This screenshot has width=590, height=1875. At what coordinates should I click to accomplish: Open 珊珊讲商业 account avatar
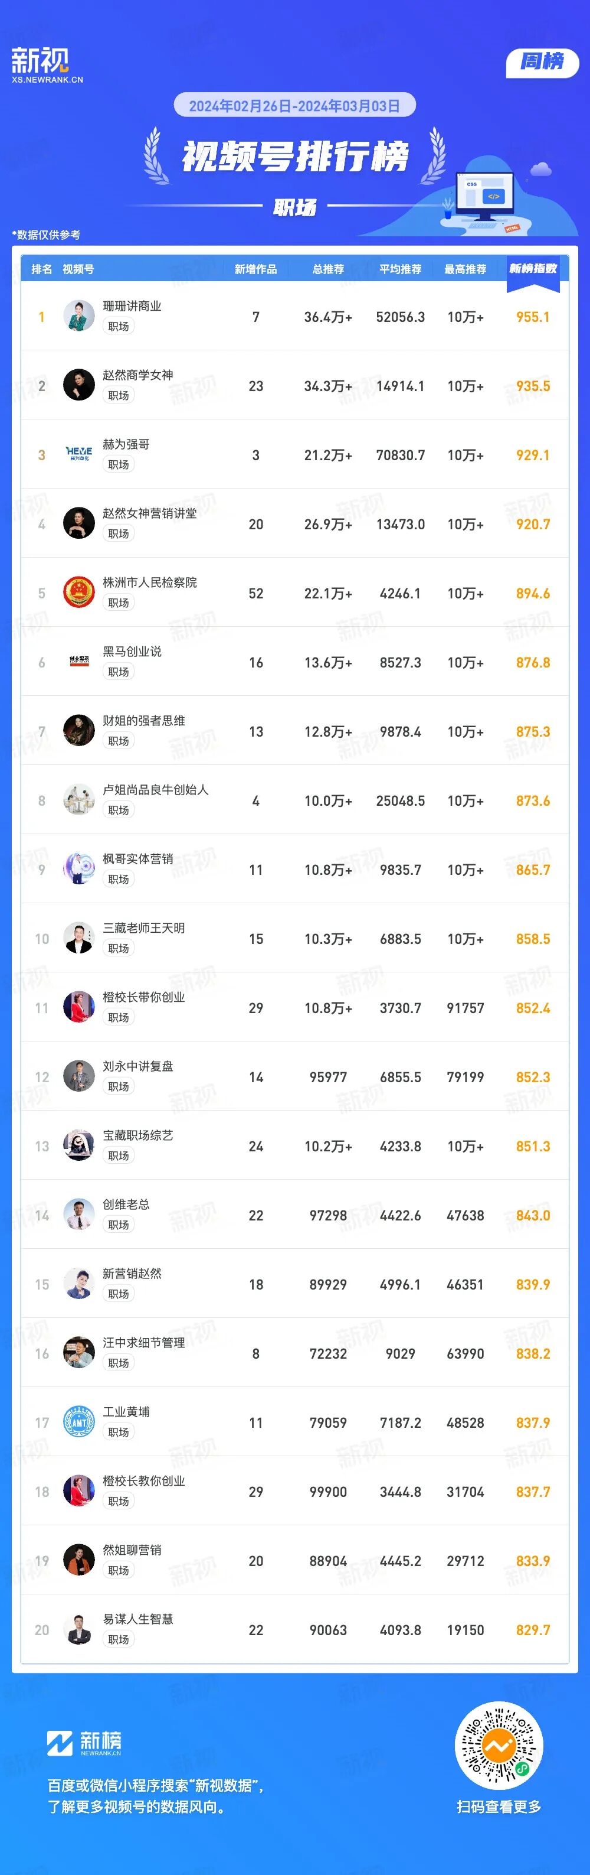pos(78,317)
